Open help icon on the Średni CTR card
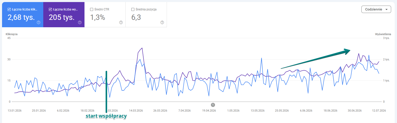This screenshot has width=397, height=123. coord(121,22)
